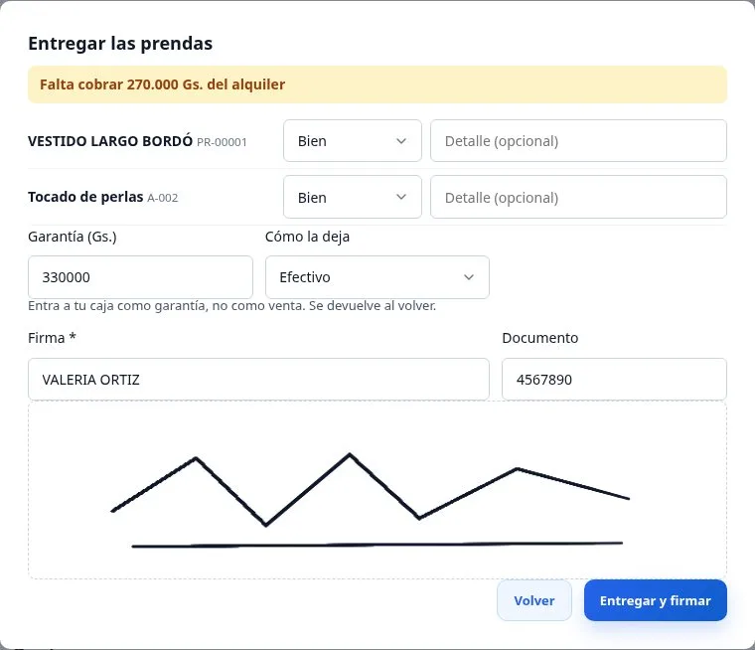Open condition dropdown for Tocado de perlas
This screenshot has width=755, height=650.
point(353,197)
